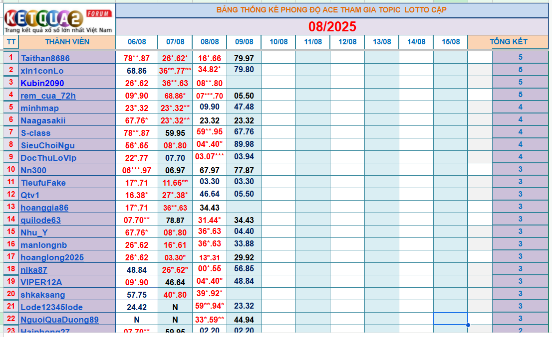Open member link NguoiQuaDuong89

click(59, 320)
